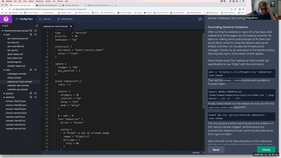Create new file in /home/nomad/nomad/ folder
This screenshot has height=158, width=281.
click(31, 31)
